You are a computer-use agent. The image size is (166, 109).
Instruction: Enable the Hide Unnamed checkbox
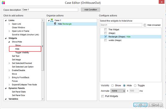coord(145,25)
